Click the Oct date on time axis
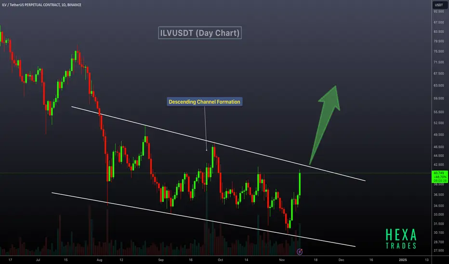This screenshot has width=449, height=264. pos(220,260)
